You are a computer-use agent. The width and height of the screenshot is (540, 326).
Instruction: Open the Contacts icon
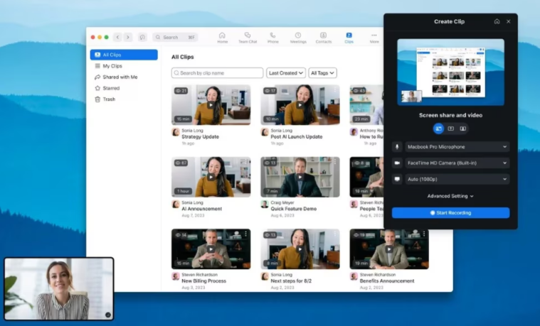[323, 37]
